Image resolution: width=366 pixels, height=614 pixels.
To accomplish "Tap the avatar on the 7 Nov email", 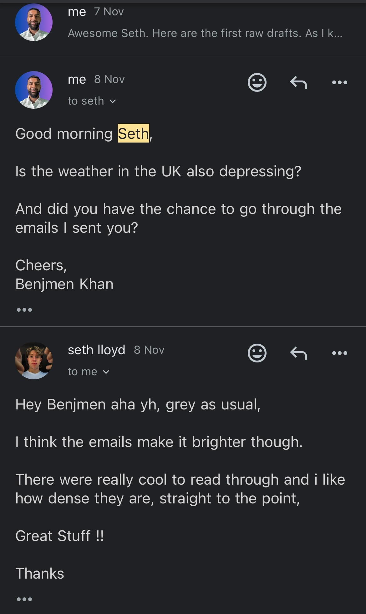I will pos(34,22).
